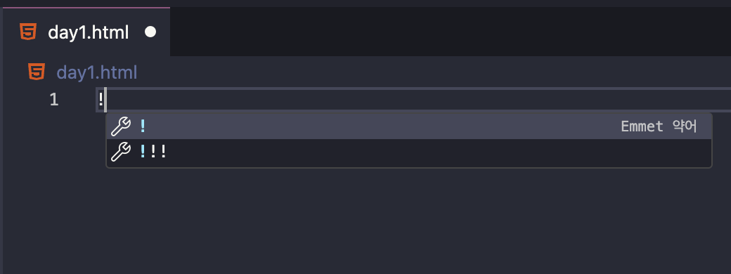This screenshot has width=731, height=274.
Task: Click the typed exclamation mark on line 1
Action: click(x=101, y=99)
